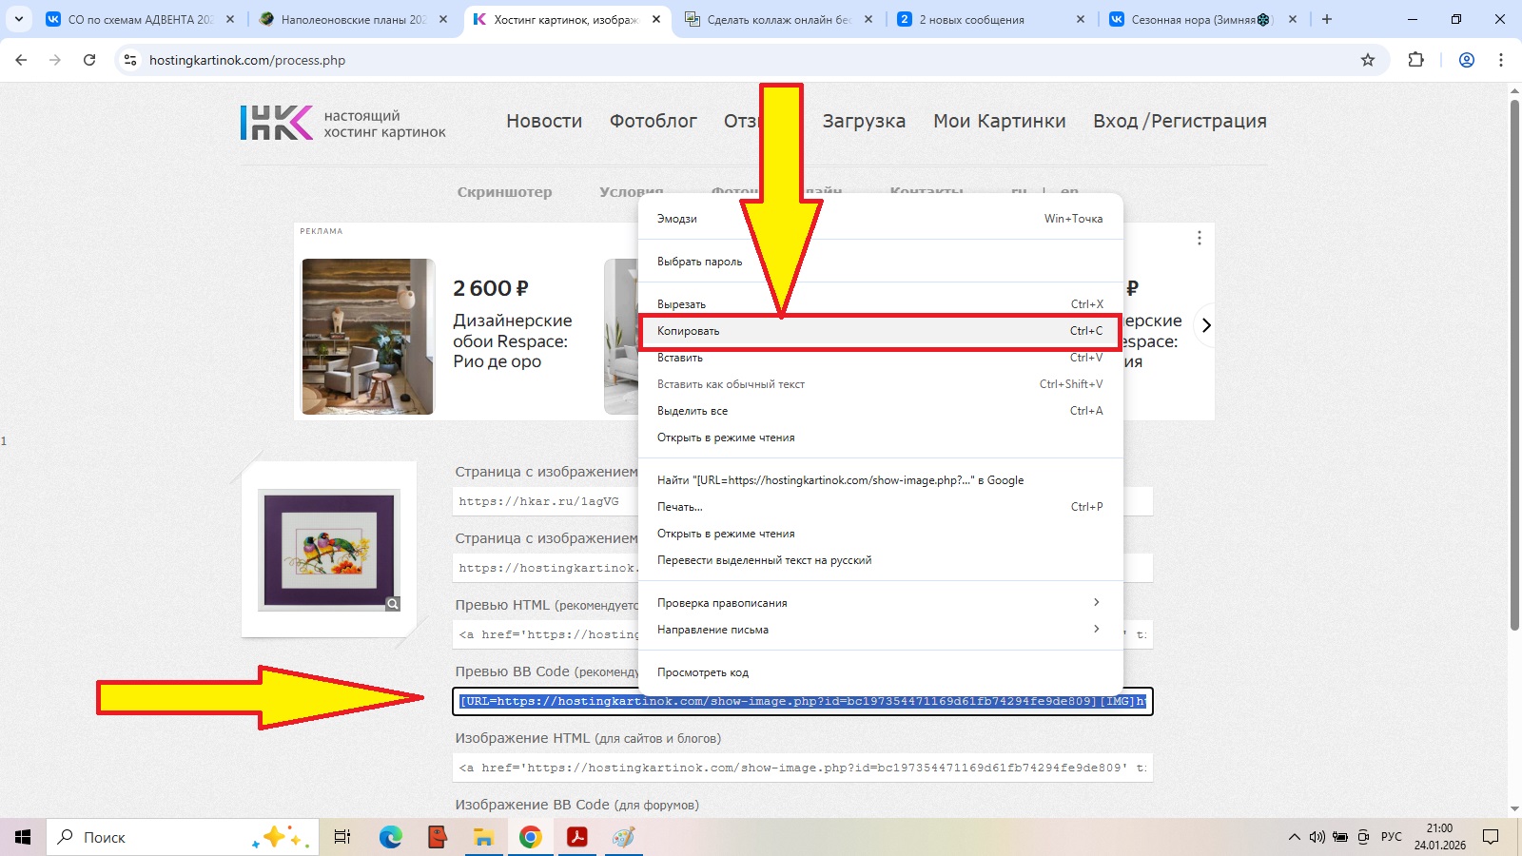Select Копировать from the context menu
1522x856 pixels.
pos(880,331)
